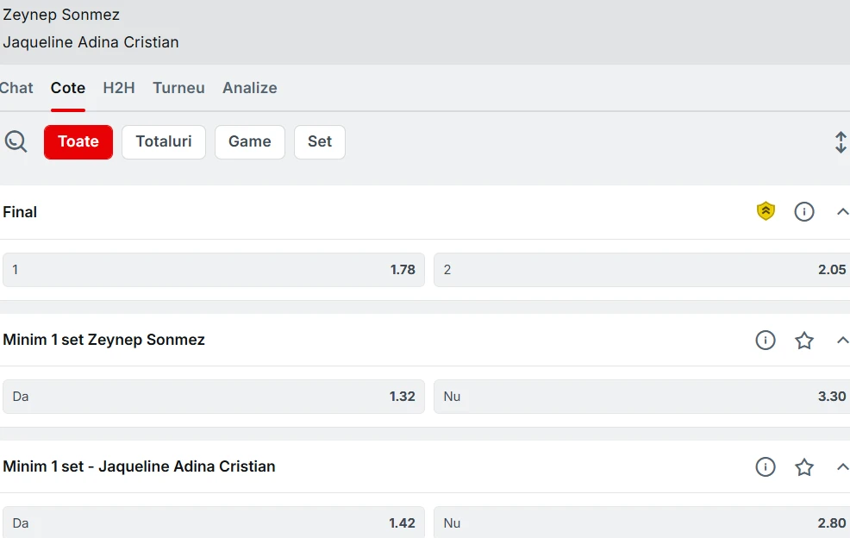Collapse Minim 1 set Zeynep Sonmez section

point(842,340)
